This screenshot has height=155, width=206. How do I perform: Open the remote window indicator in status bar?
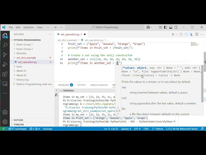(x=4, y=129)
